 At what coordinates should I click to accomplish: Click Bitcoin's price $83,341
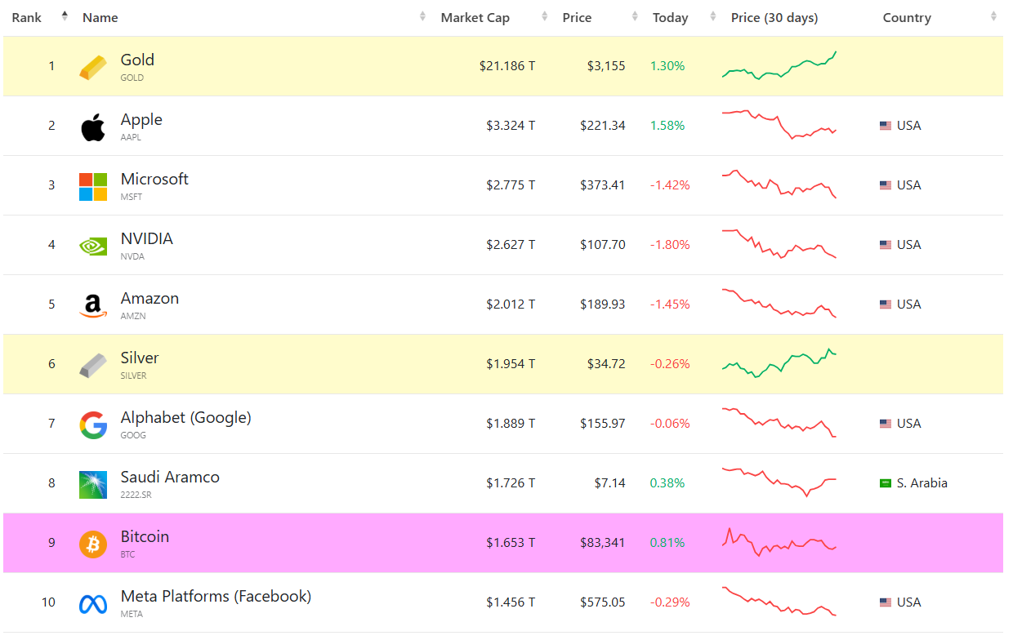603,543
